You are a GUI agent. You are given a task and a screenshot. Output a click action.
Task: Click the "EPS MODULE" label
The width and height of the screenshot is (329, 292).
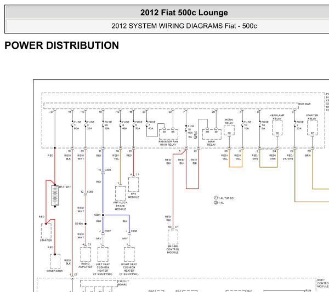click(x=133, y=196)
